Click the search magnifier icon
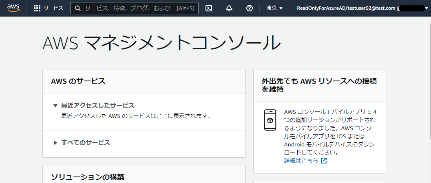Viewport: 431px width, 183px height. (x=78, y=8)
